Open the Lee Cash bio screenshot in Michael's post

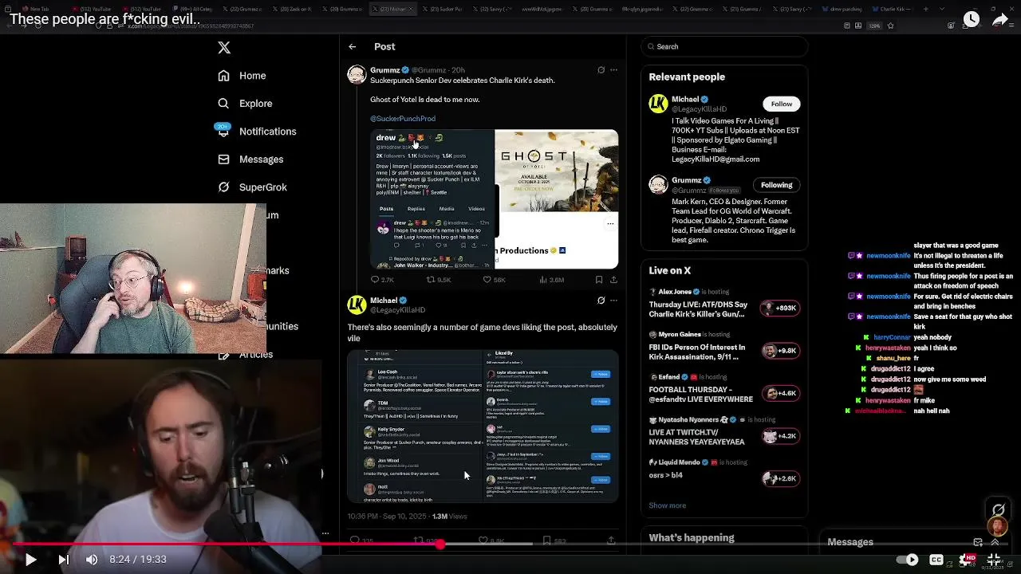click(414, 426)
